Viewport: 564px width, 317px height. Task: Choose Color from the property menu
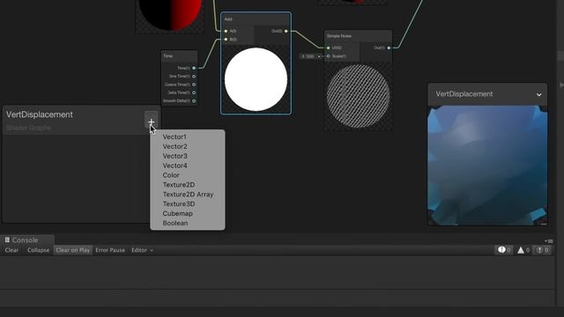tap(171, 175)
